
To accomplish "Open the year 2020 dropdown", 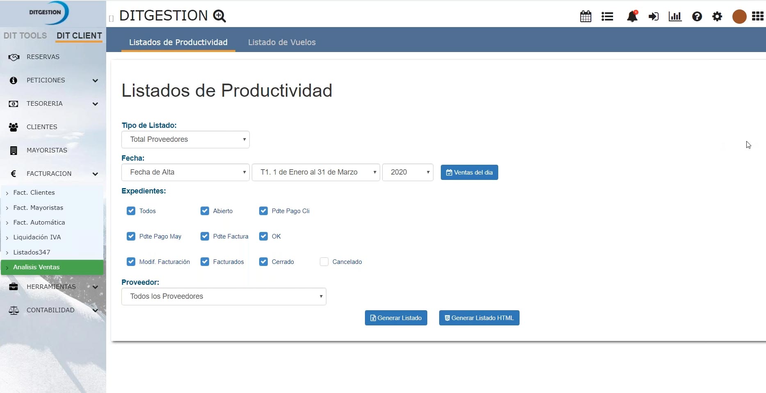I will coord(408,172).
